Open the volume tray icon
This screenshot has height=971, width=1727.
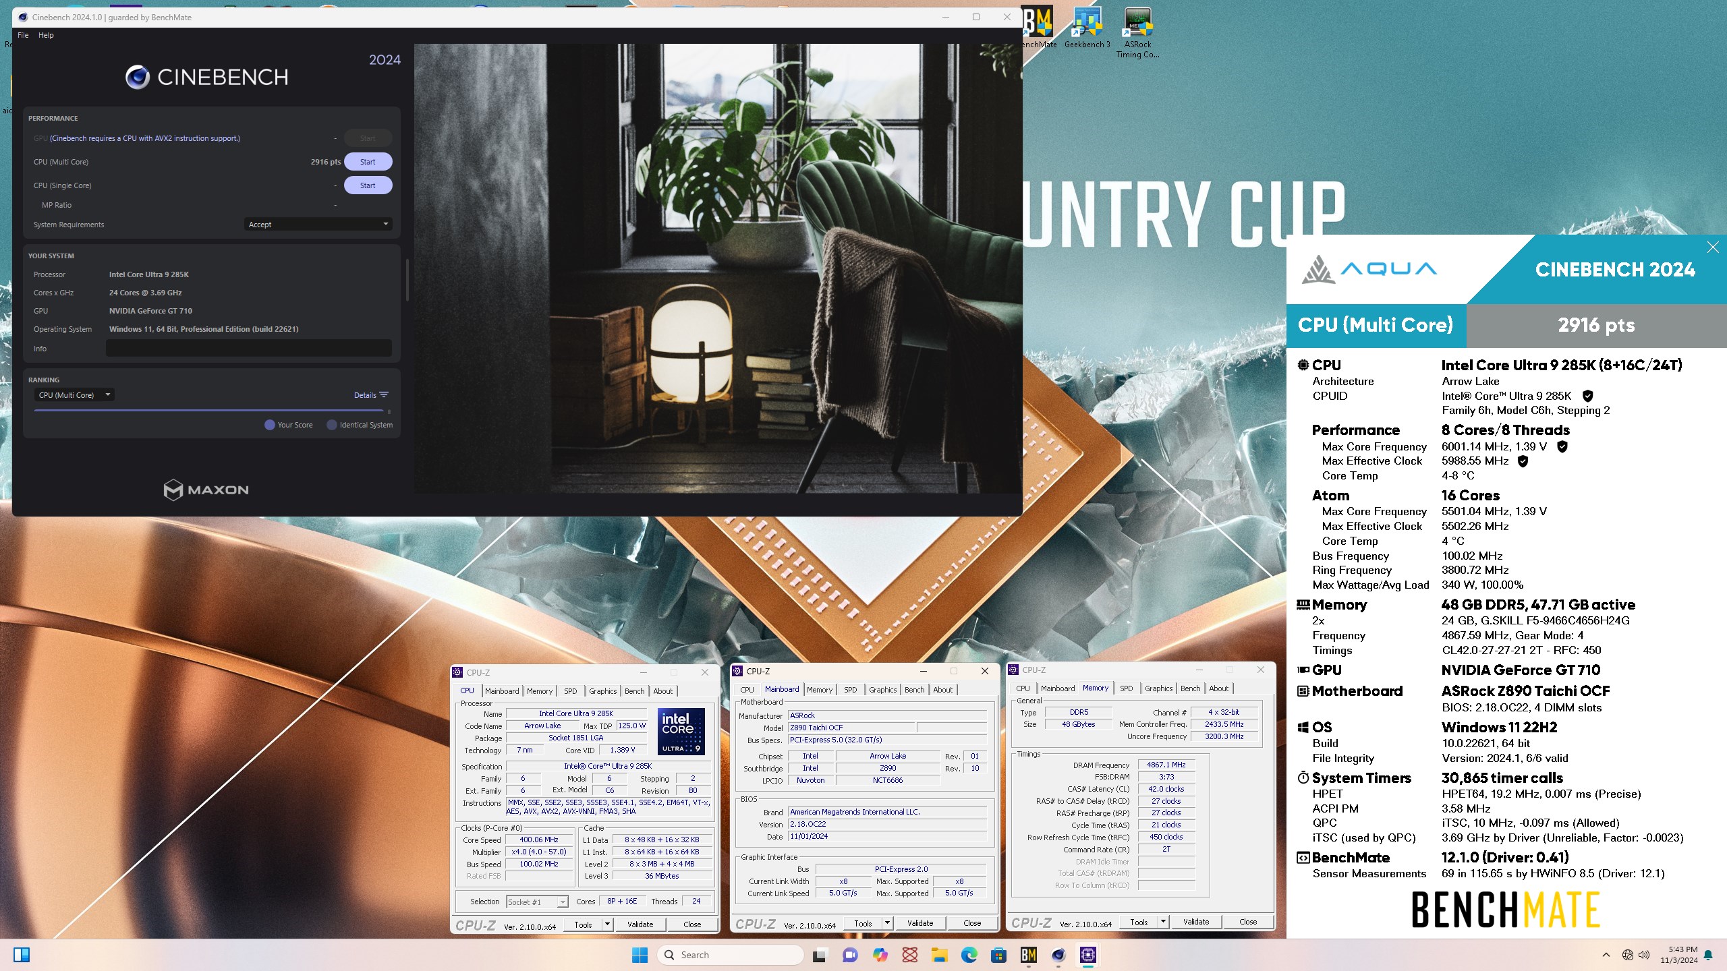pyautogui.click(x=1643, y=955)
